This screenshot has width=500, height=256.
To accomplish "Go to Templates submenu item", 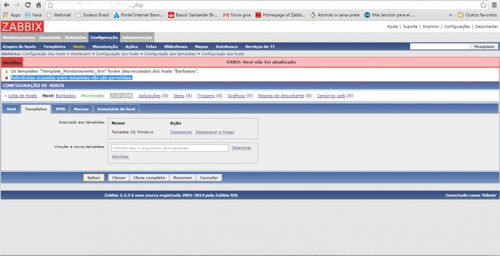I will (x=54, y=47).
